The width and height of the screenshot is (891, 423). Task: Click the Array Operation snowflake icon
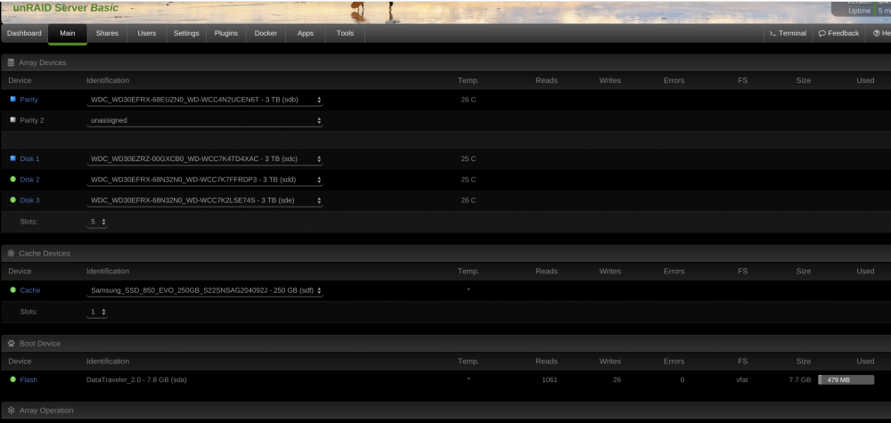[x=12, y=410]
